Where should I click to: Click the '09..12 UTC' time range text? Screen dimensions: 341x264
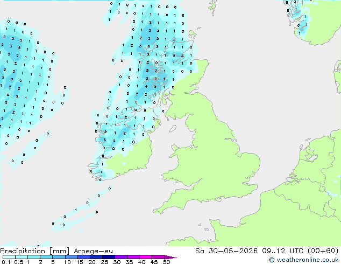pos(282,251)
